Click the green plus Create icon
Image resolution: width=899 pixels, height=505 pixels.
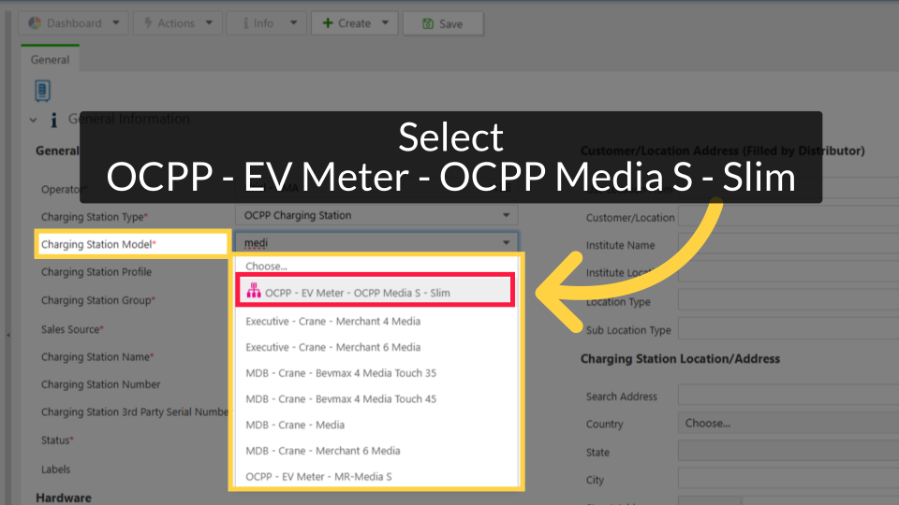(x=328, y=22)
